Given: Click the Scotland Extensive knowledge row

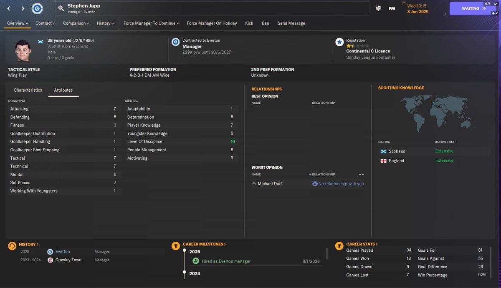Looking at the screenshot, I should (x=434, y=151).
